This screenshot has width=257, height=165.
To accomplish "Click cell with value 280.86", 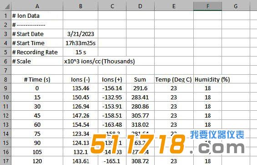I will 140,106.
